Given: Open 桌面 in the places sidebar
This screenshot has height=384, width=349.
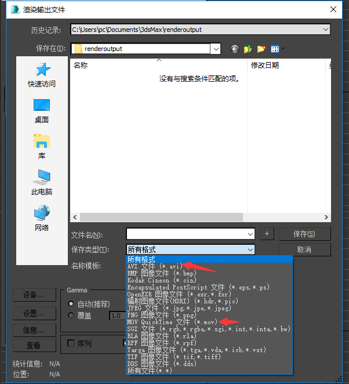Looking at the screenshot, I should [42, 111].
